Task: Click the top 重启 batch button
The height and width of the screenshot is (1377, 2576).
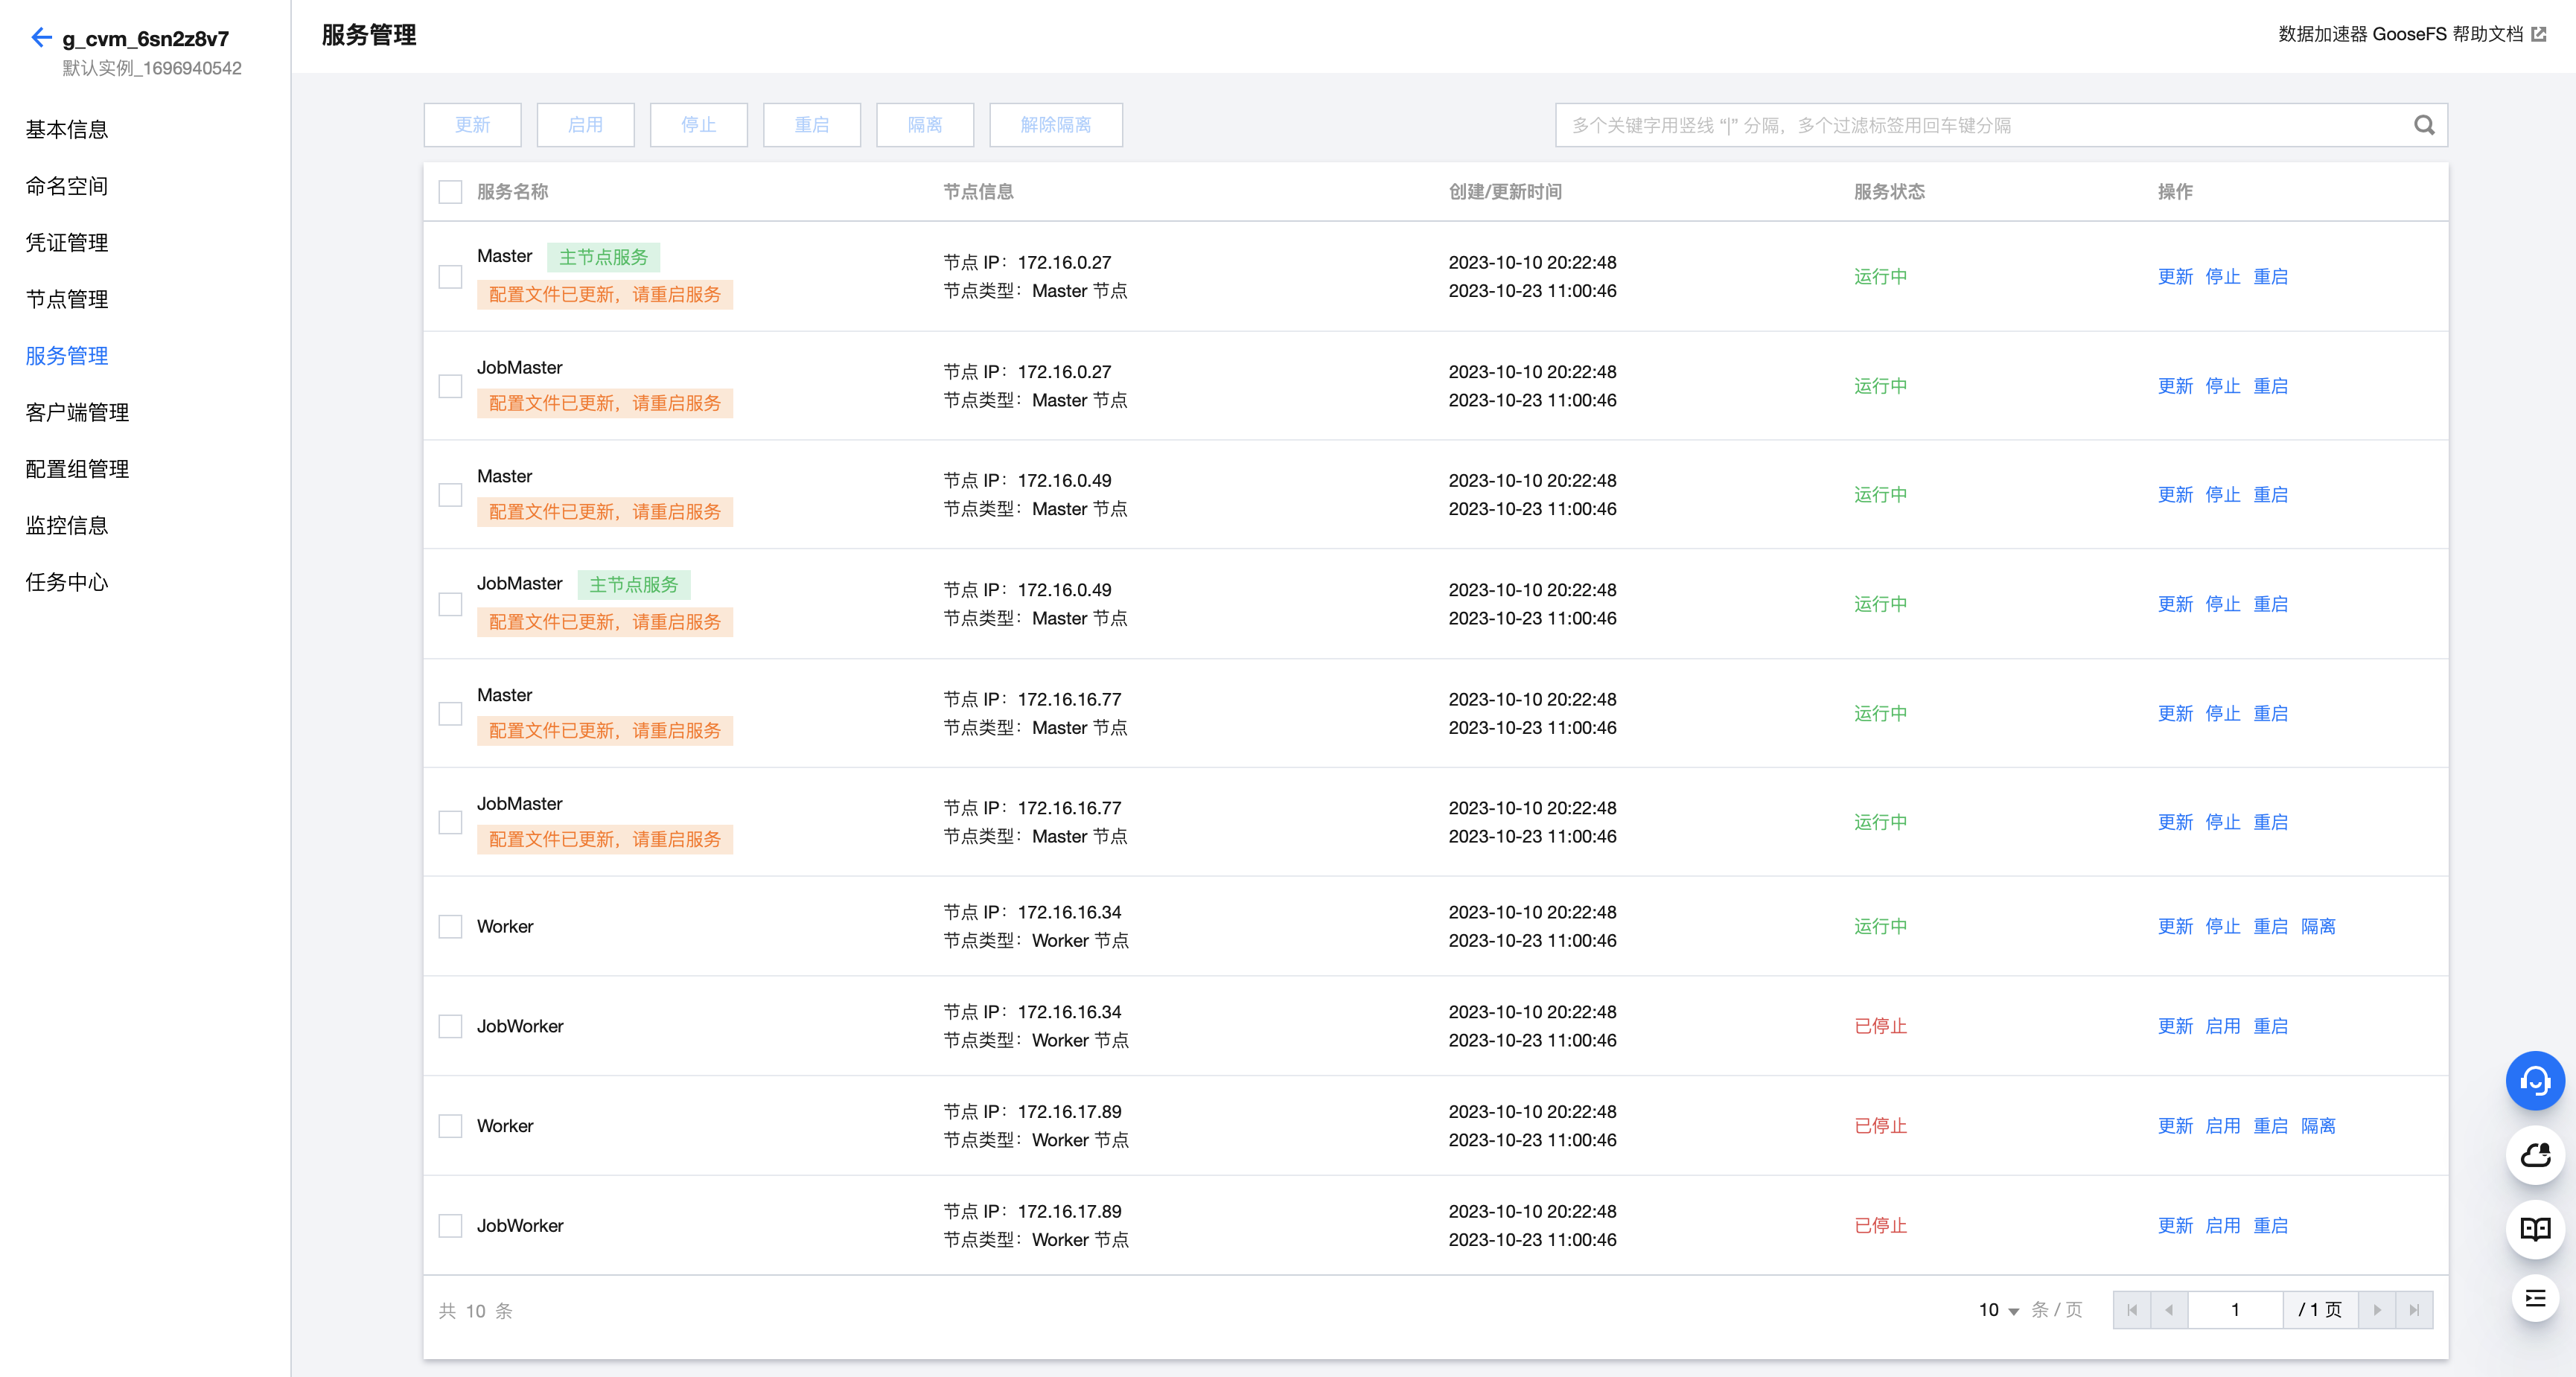Action: [811, 125]
